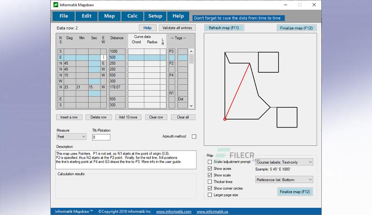Open the File menu
This screenshot has width=372, height=215.
[x=64, y=16]
